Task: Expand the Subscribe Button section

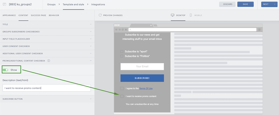Action: click(x=47, y=99)
